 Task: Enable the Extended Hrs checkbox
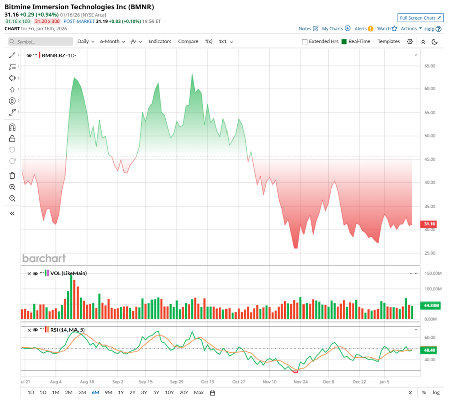[306, 41]
